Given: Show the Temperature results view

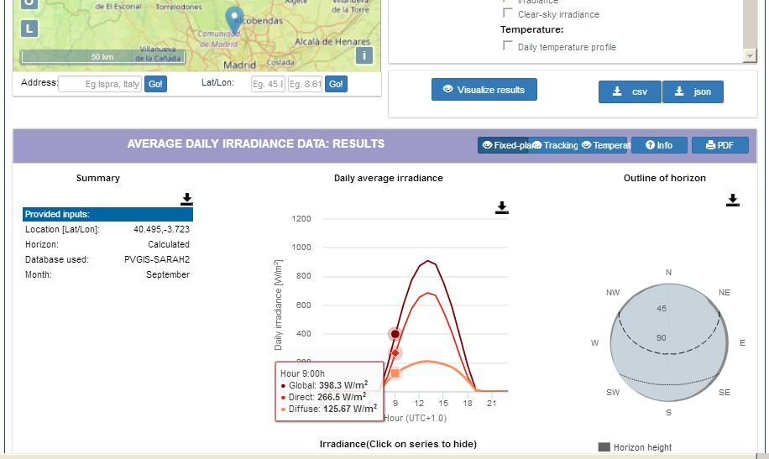Looking at the screenshot, I should click(x=604, y=145).
